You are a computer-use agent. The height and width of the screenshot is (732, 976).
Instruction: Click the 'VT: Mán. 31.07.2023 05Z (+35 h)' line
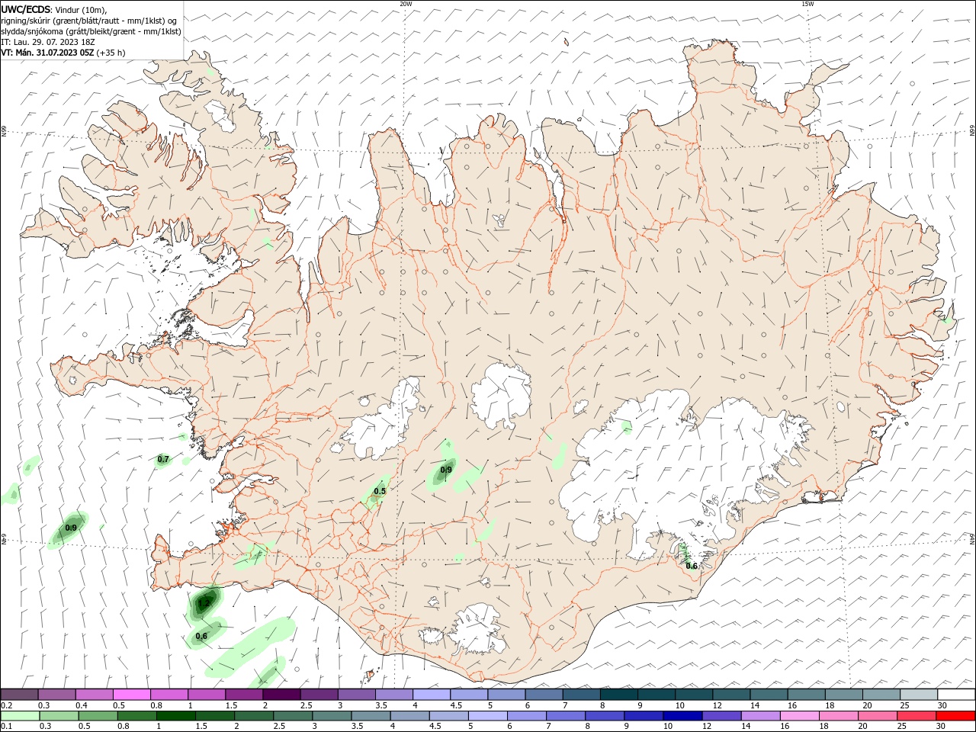pos(63,53)
